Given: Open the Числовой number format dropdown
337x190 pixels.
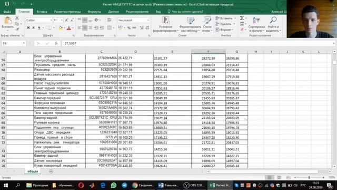Looking at the screenshot, I should pyautogui.click(x=148, y=20).
